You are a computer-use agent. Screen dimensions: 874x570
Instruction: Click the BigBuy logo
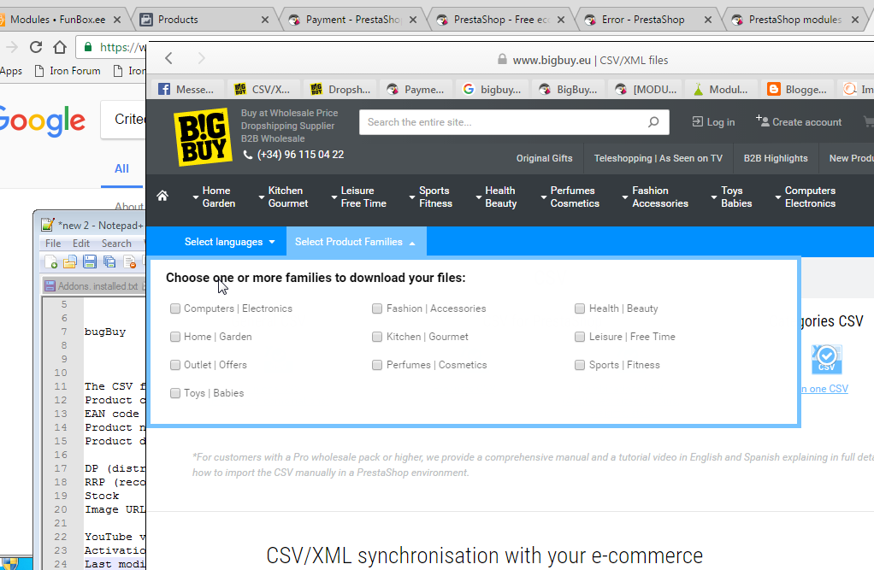203,137
